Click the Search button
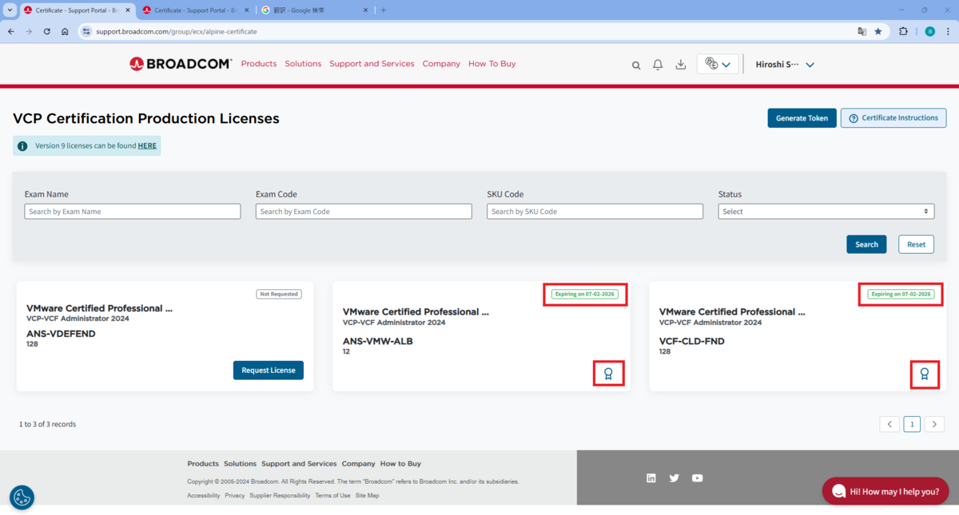The height and width of the screenshot is (515, 959). click(866, 244)
